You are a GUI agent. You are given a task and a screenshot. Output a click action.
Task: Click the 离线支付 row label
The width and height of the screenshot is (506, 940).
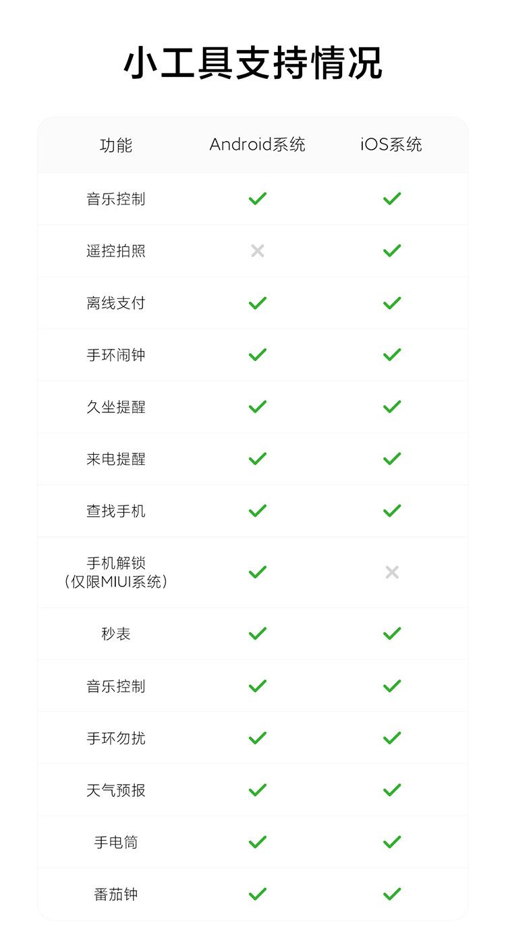[116, 304]
